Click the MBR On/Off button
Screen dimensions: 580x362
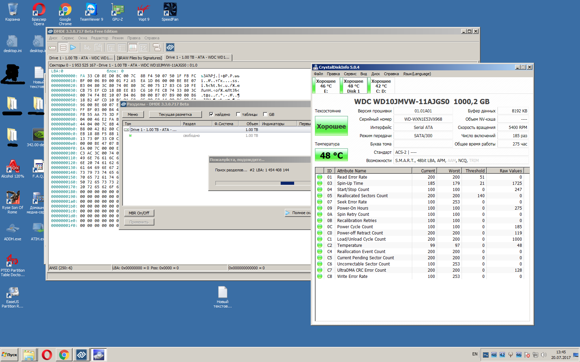pos(139,213)
